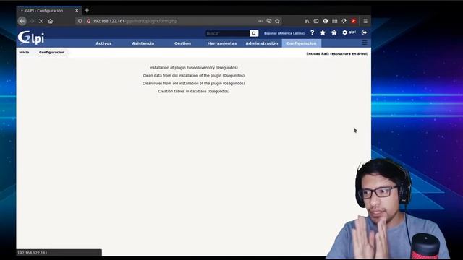
Task: Toggle GLPI debug mode bug icon
Action: coord(334,32)
